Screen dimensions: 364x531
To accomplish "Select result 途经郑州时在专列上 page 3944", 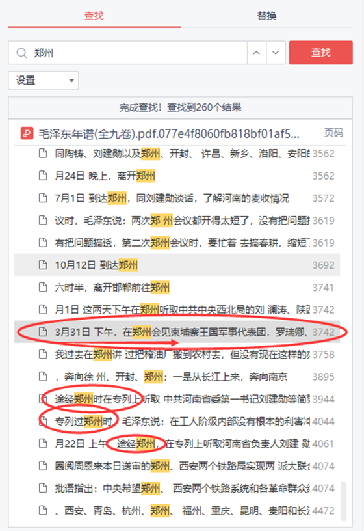I will pos(177,399).
